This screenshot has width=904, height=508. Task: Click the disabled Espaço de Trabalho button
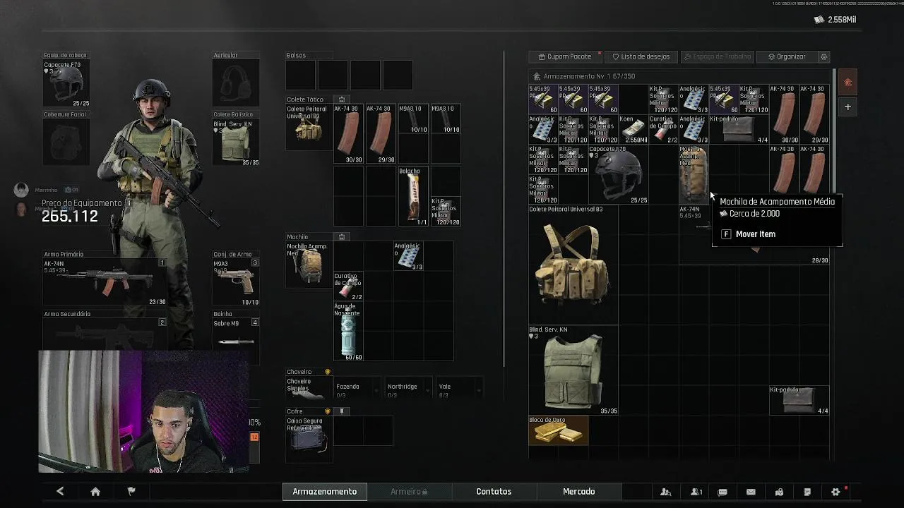point(717,56)
